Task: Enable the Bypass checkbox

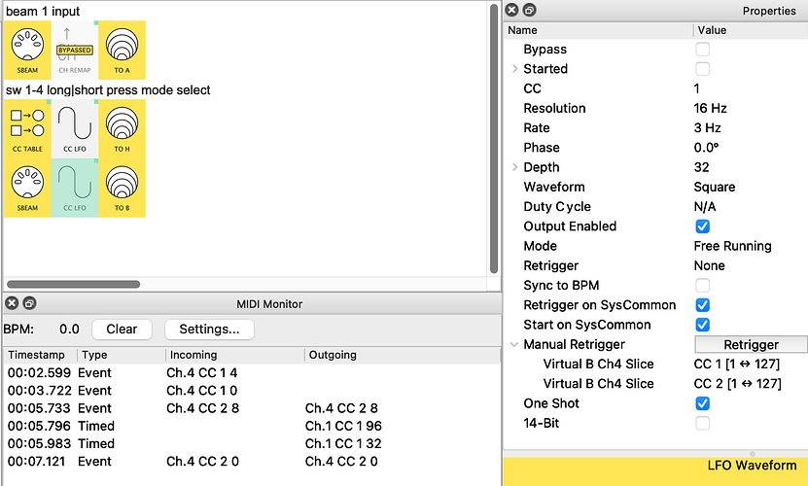Action: [702, 50]
